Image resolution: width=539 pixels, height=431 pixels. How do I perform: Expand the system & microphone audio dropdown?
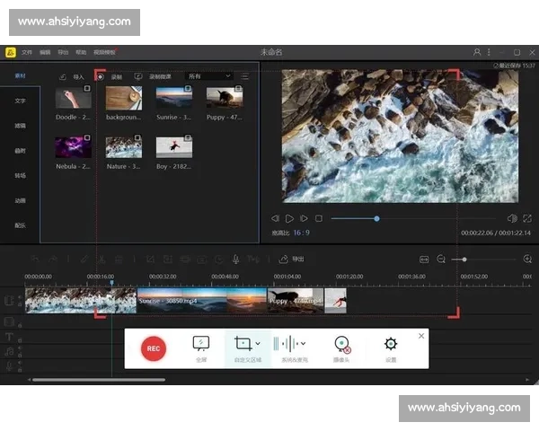point(303,344)
